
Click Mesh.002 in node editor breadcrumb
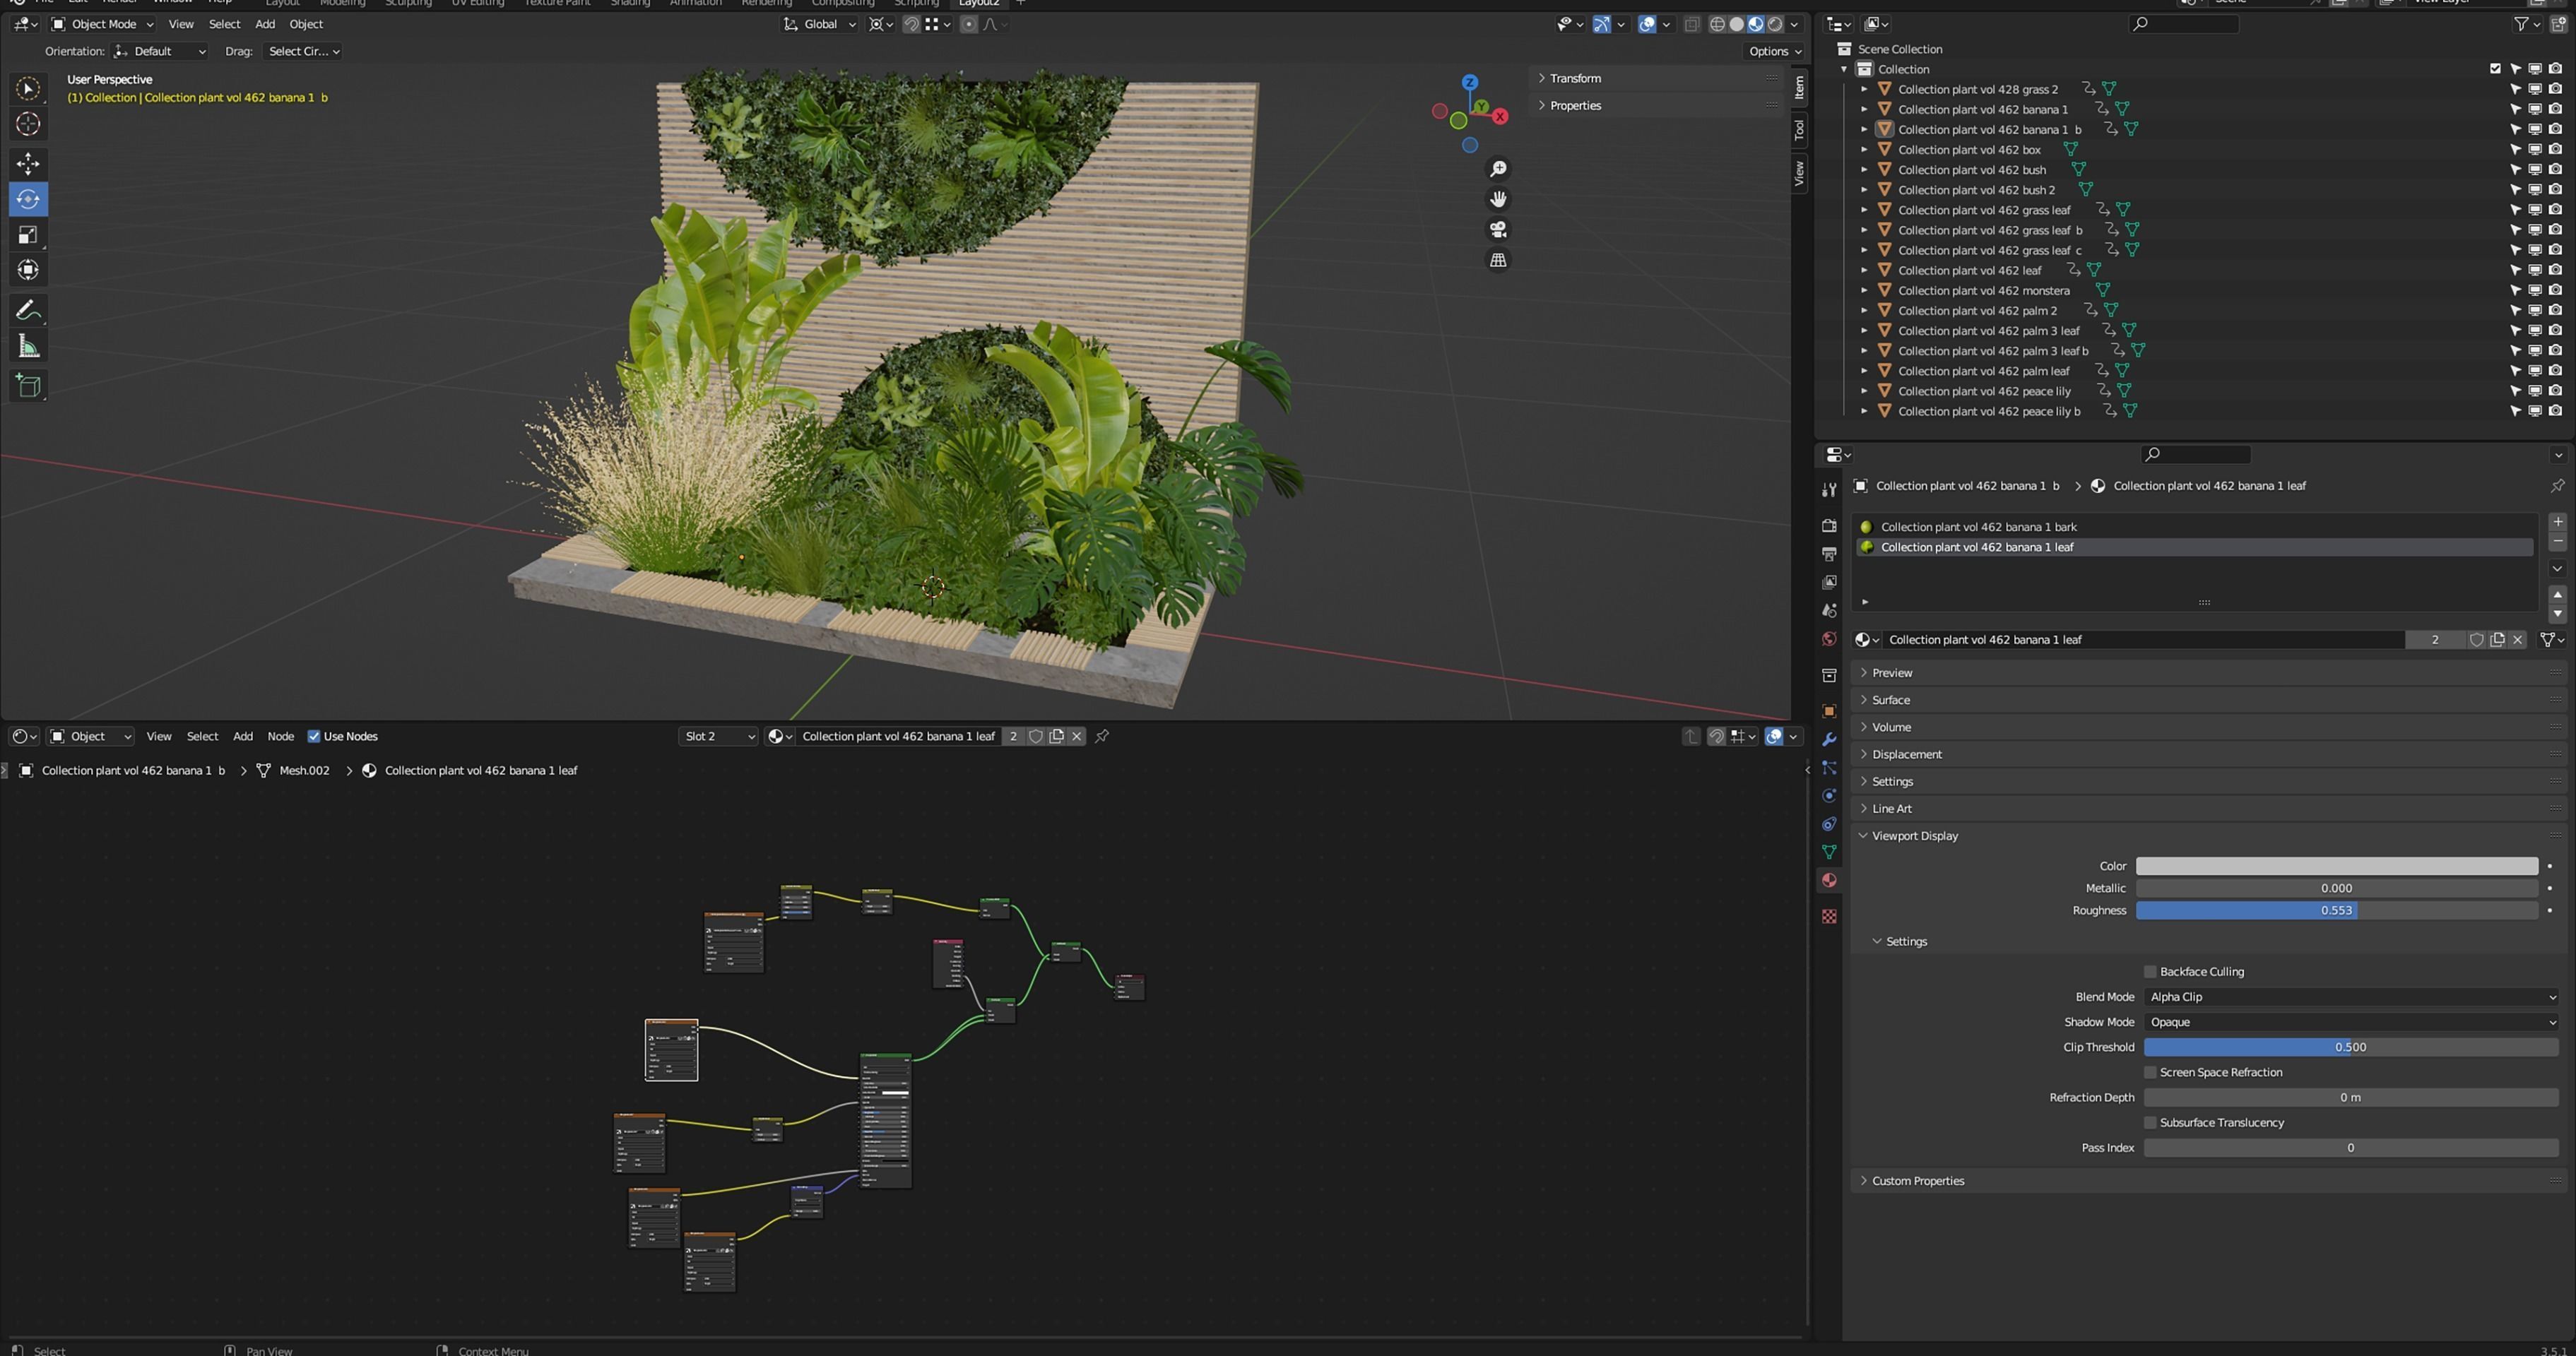tap(304, 771)
